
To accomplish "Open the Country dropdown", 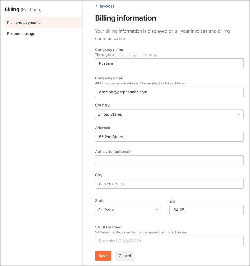I will pyautogui.click(x=169, y=114).
